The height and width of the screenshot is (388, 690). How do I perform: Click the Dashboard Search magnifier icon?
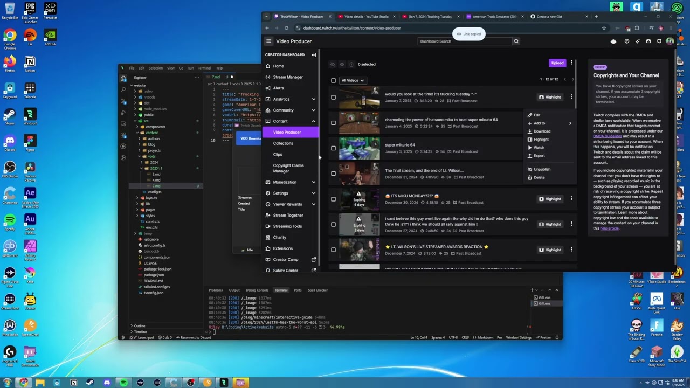[x=516, y=41]
